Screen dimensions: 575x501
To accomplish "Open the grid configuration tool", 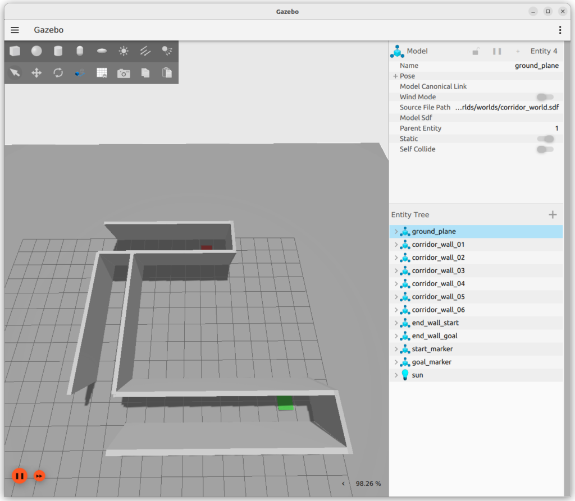I will tap(102, 72).
